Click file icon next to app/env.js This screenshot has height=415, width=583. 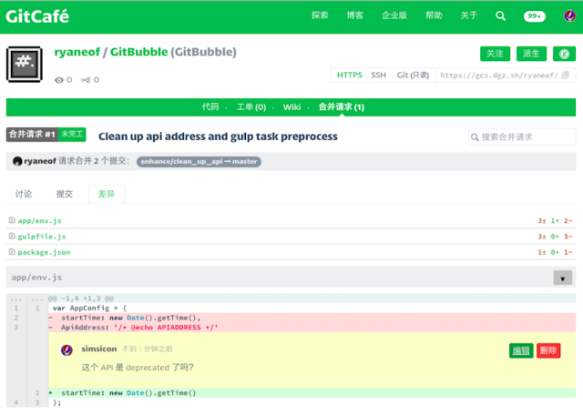(12, 220)
